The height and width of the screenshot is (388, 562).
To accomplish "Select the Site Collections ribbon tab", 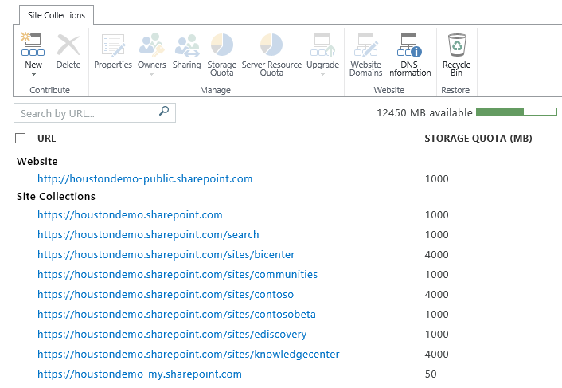I will click(57, 15).
